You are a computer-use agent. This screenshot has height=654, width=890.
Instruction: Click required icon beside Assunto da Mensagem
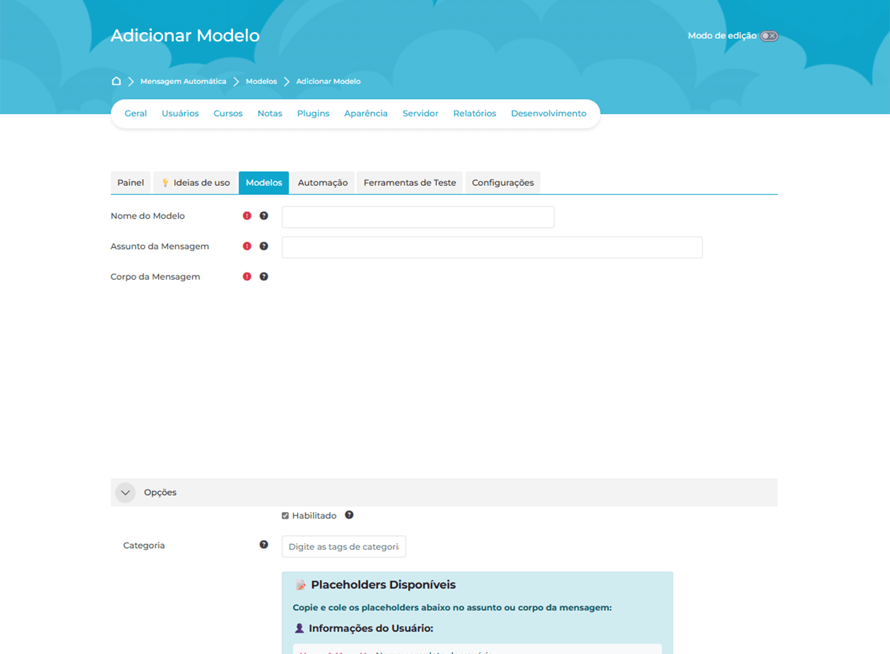click(x=247, y=246)
